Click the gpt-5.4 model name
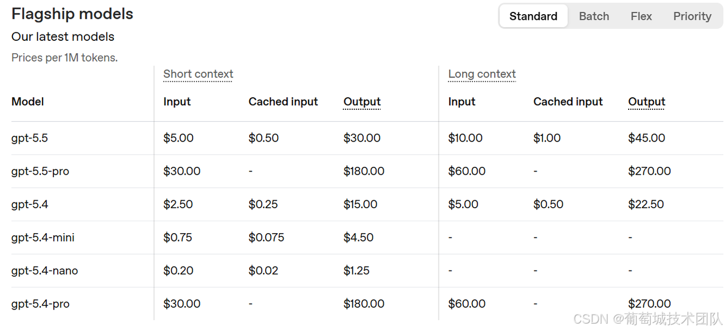This screenshot has height=331, width=725. (x=29, y=204)
